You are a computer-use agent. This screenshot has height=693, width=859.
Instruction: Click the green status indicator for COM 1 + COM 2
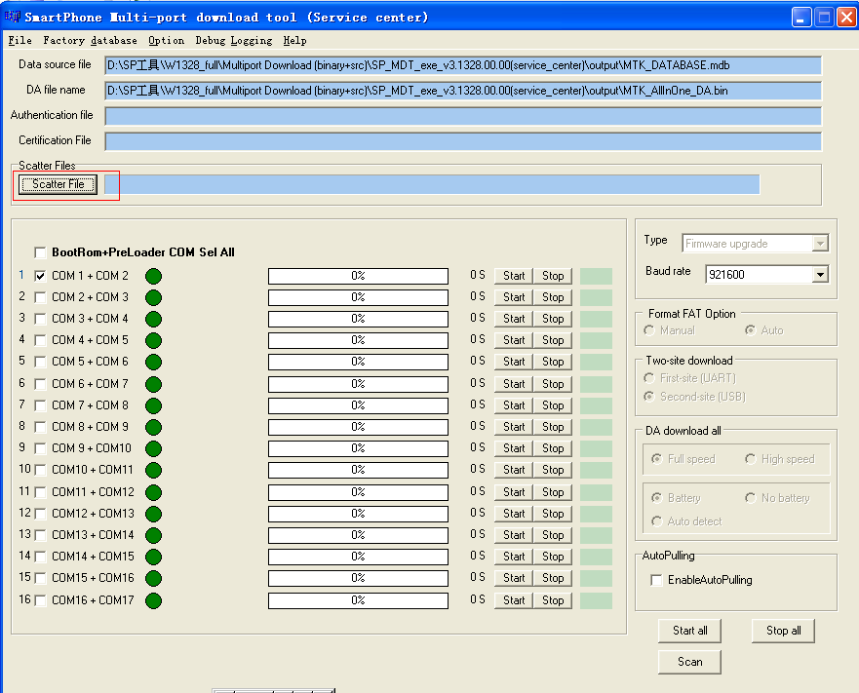[x=153, y=276]
